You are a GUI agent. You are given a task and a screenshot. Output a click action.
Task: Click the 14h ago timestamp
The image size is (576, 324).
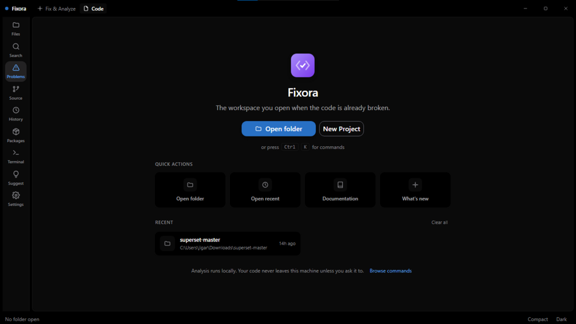pos(287,244)
